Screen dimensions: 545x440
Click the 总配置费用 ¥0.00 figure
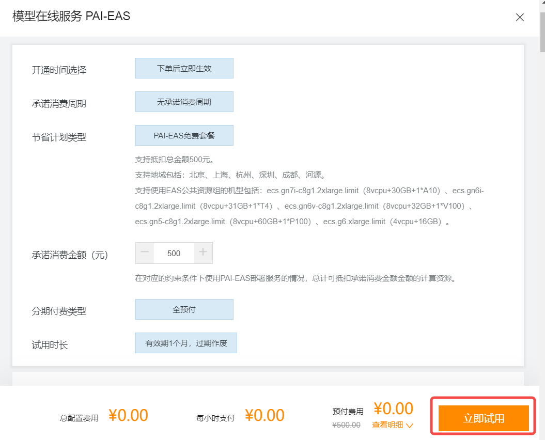(x=128, y=415)
